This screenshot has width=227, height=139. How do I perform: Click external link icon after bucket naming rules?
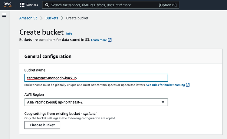pyautogui.click(x=188, y=85)
